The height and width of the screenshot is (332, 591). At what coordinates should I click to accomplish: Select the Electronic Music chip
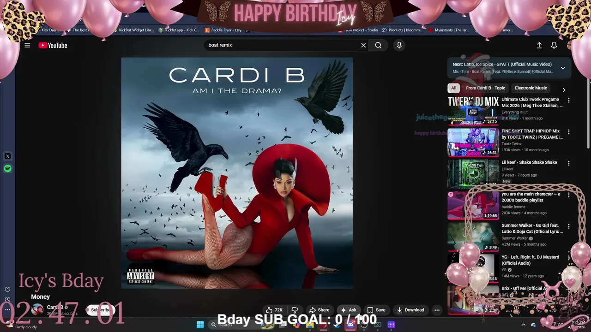coord(531,88)
